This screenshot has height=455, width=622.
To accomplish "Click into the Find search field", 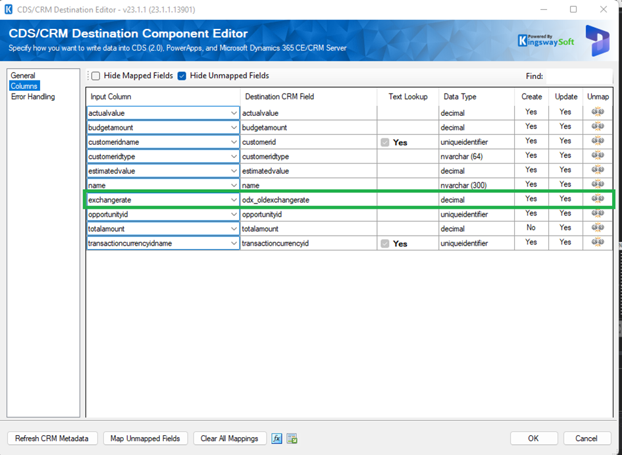I will [x=579, y=76].
